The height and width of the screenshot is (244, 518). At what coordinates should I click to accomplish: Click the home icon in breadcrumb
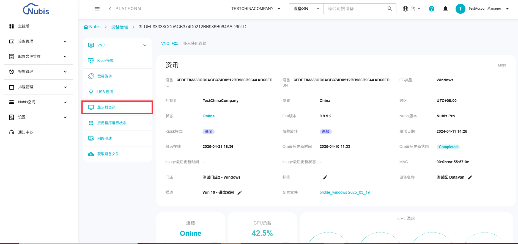pos(86,27)
